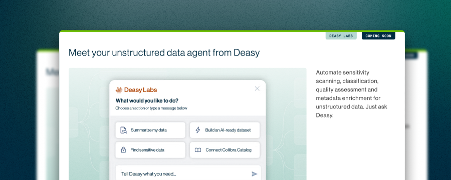Screen dimensions: 451x180
Task: Click the open book catalog icon
Action: [x=198, y=150]
